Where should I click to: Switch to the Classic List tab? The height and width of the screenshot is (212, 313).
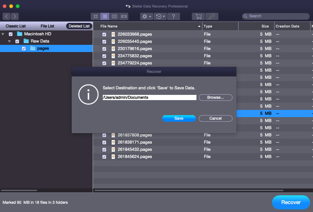(x=16, y=26)
